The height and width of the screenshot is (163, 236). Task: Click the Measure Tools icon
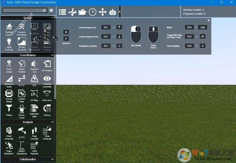(x=9, y=81)
